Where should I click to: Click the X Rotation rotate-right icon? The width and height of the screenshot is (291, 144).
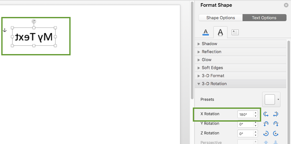pyautogui.click(x=276, y=114)
